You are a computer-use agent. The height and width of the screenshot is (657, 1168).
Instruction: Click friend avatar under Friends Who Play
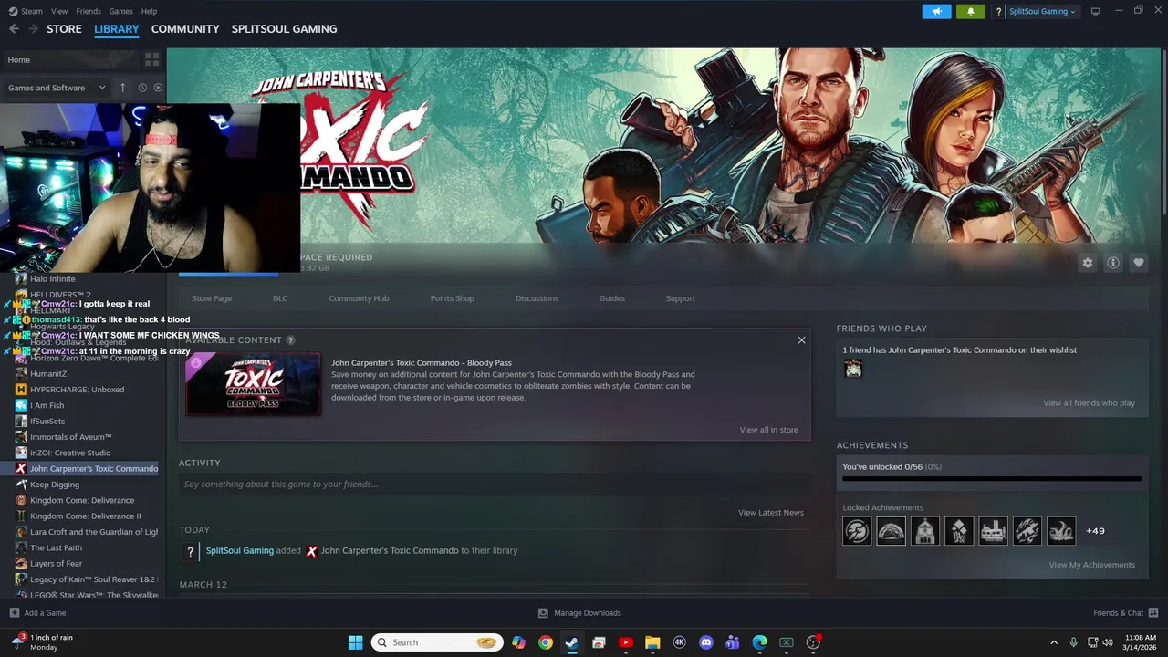coord(853,369)
